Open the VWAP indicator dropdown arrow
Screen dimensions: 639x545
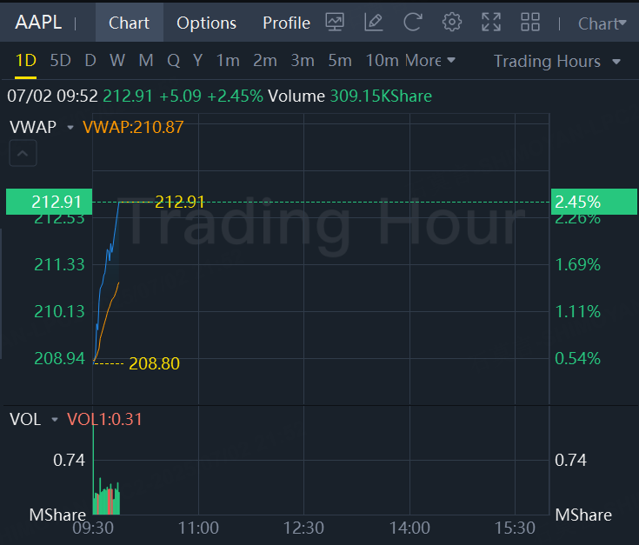(x=70, y=128)
